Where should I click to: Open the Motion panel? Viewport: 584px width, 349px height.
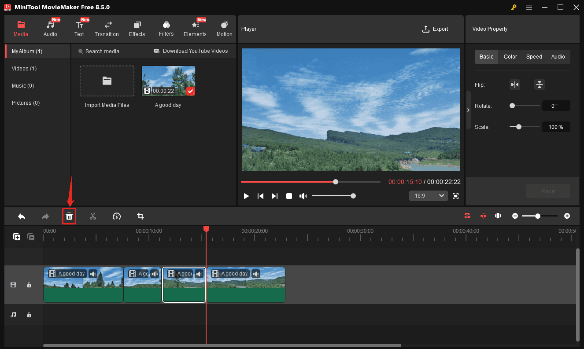click(x=224, y=28)
